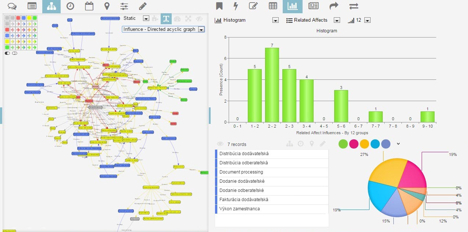
Task: Select the Výkon zamestnanca record
Action: click(239, 209)
